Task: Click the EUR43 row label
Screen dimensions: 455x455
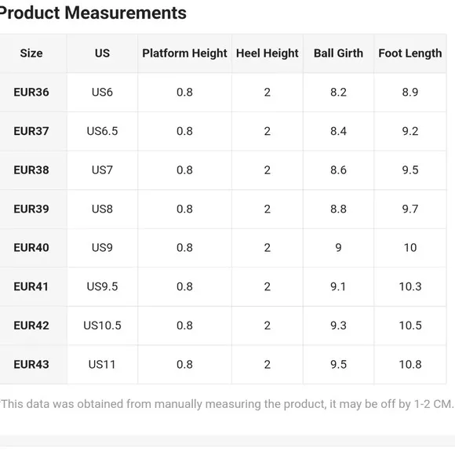Action: (x=31, y=365)
